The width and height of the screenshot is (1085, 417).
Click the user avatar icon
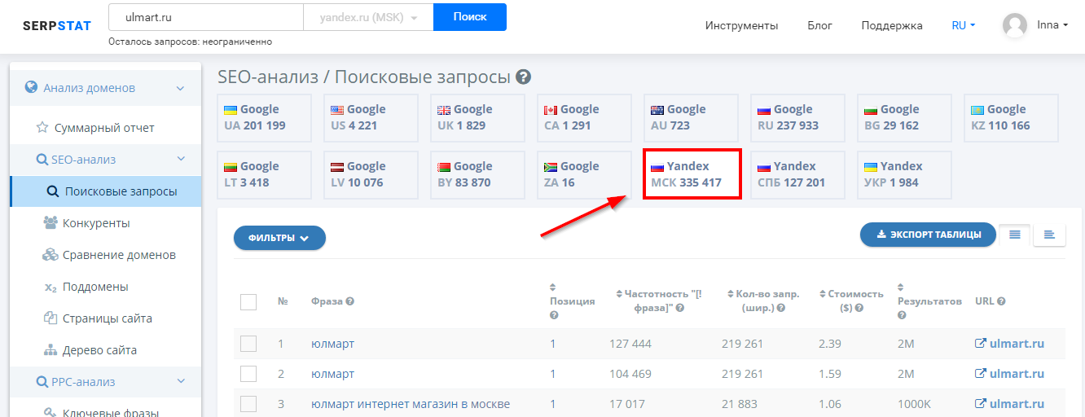(1015, 25)
